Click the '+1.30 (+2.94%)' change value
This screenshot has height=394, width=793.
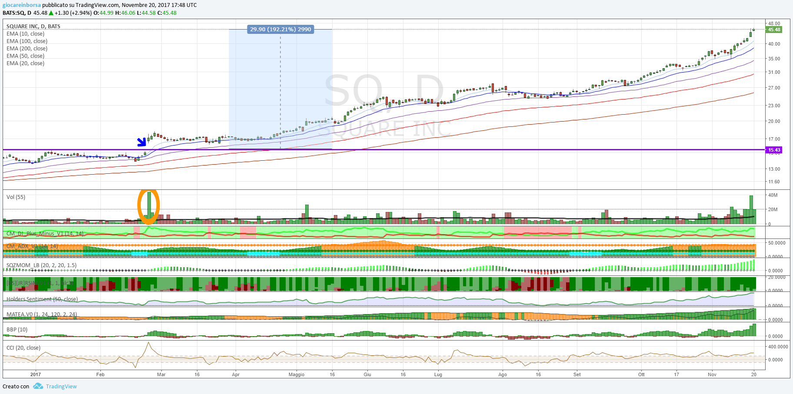[73, 13]
